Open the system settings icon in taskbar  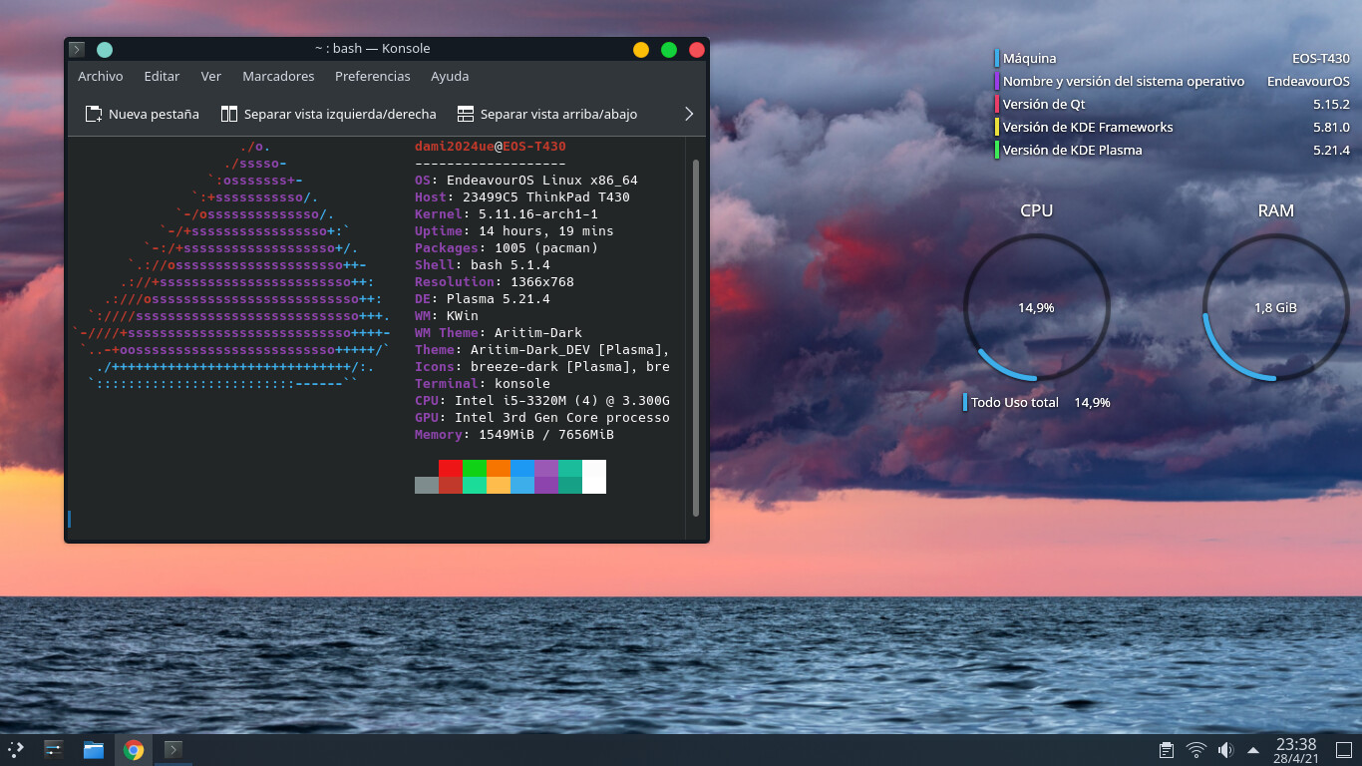pyautogui.click(x=54, y=749)
